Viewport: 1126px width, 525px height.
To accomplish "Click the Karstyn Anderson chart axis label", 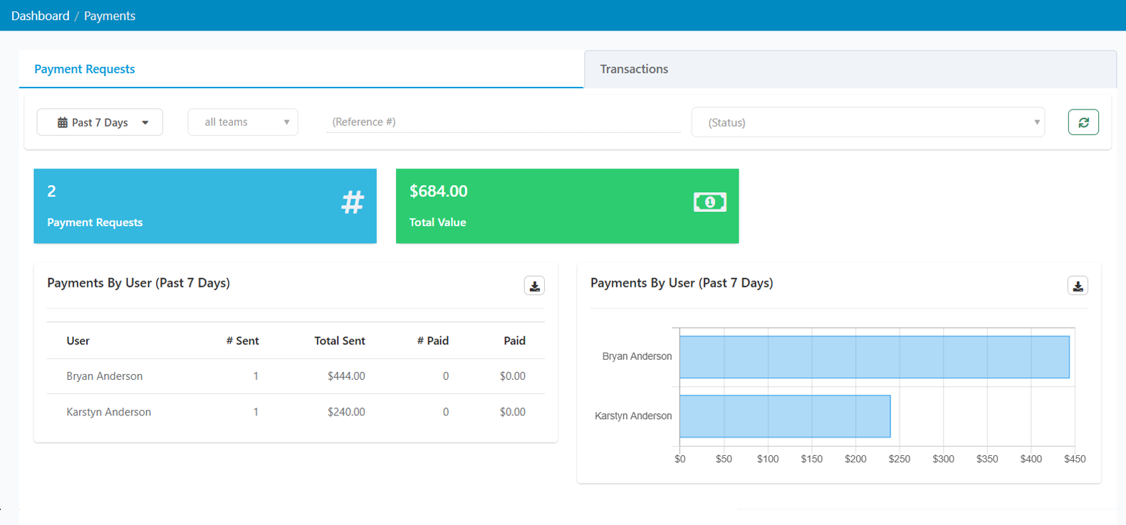I will coord(633,416).
